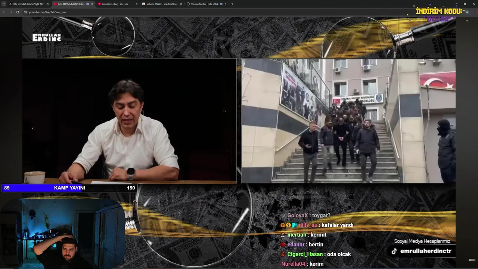Click media indicator on İŞTE ALEYNA tab
The width and height of the screenshot is (478, 269).
click(x=88, y=4)
